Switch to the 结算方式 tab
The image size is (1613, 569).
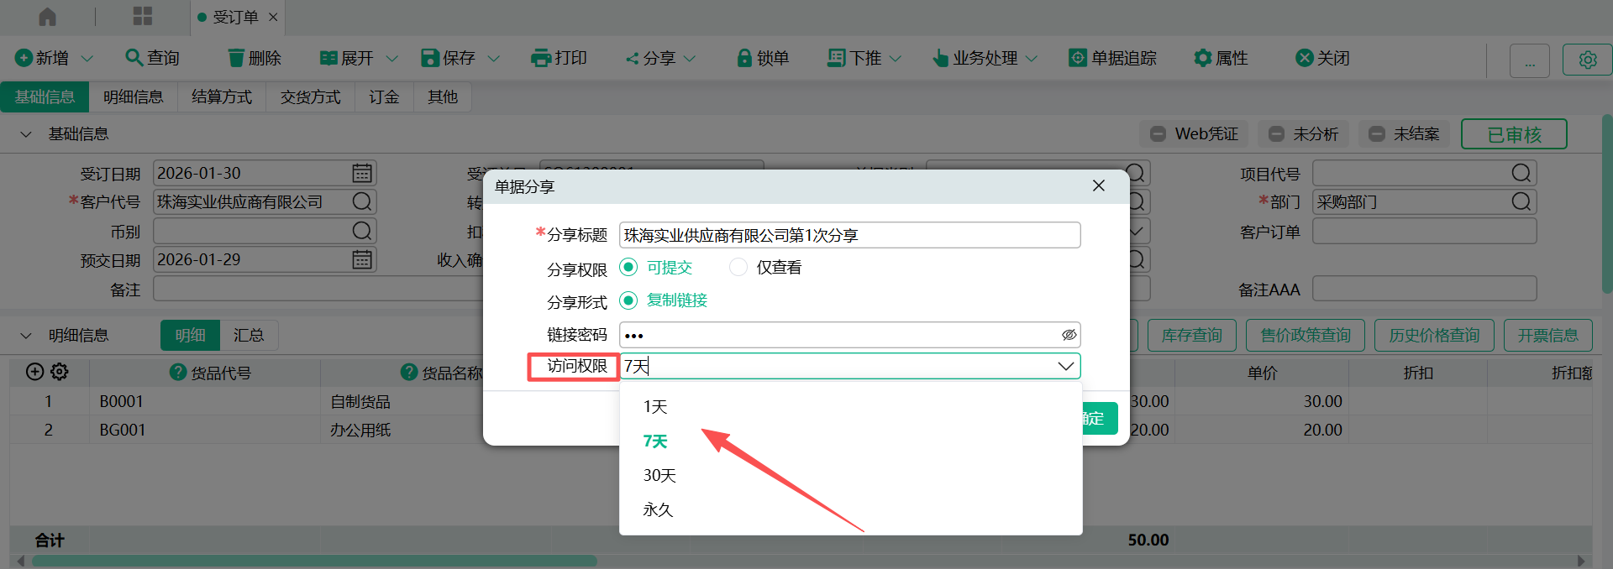click(x=222, y=97)
